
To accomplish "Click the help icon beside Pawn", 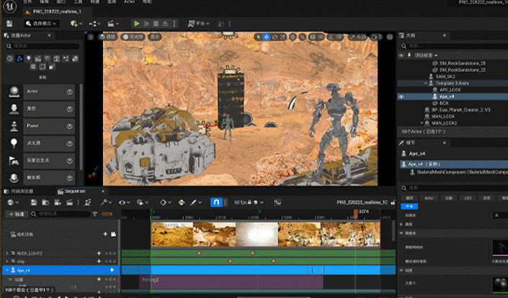I will [x=70, y=126].
